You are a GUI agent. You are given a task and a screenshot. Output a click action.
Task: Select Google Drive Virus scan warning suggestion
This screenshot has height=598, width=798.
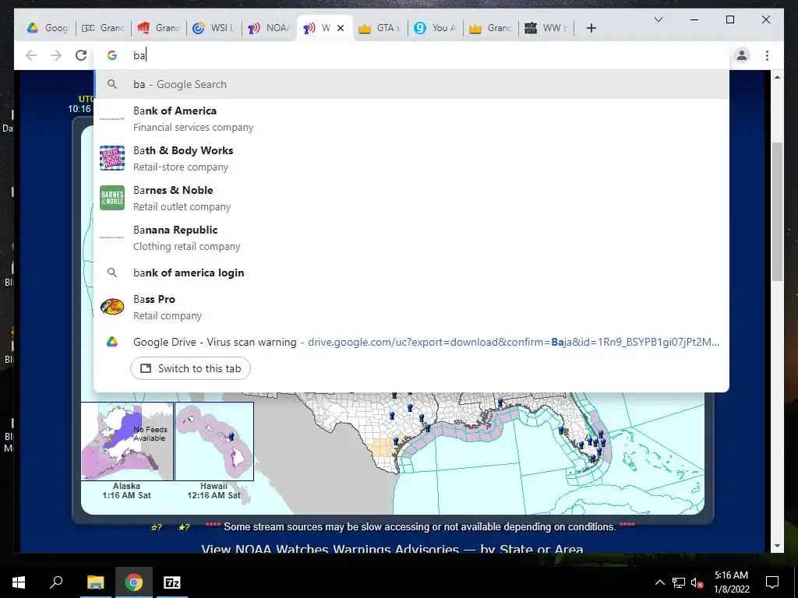point(411,343)
